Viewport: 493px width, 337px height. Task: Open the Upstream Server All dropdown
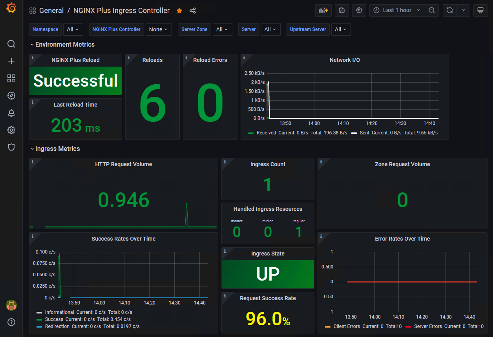341,29
